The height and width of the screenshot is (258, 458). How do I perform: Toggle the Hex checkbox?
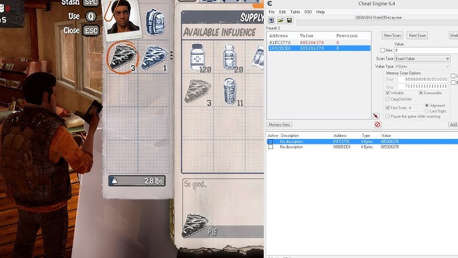383,50
